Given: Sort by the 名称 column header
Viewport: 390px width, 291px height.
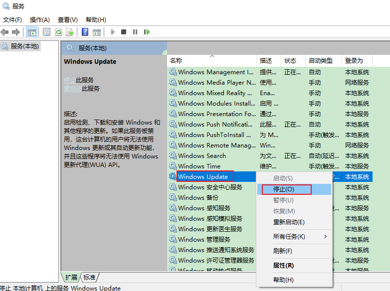Looking at the screenshot, I should tap(211, 61).
